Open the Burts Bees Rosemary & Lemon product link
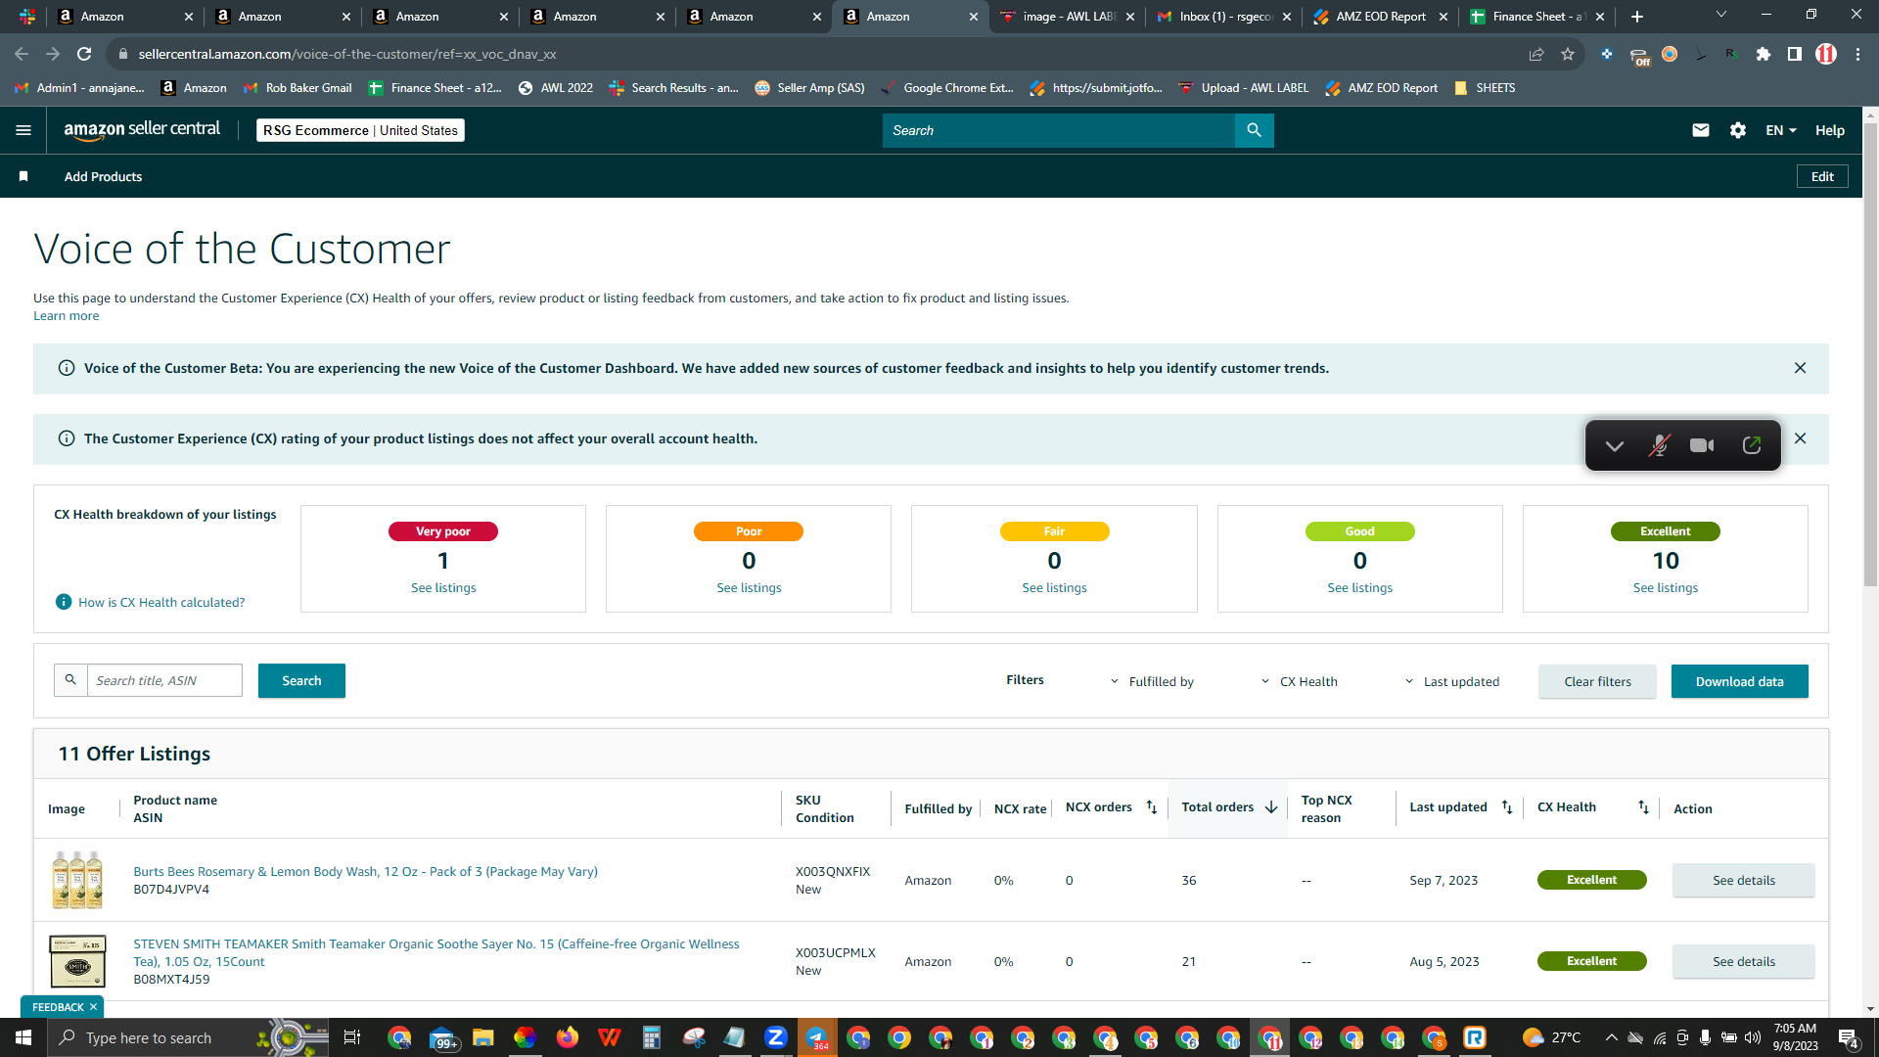The image size is (1879, 1057). point(365,872)
